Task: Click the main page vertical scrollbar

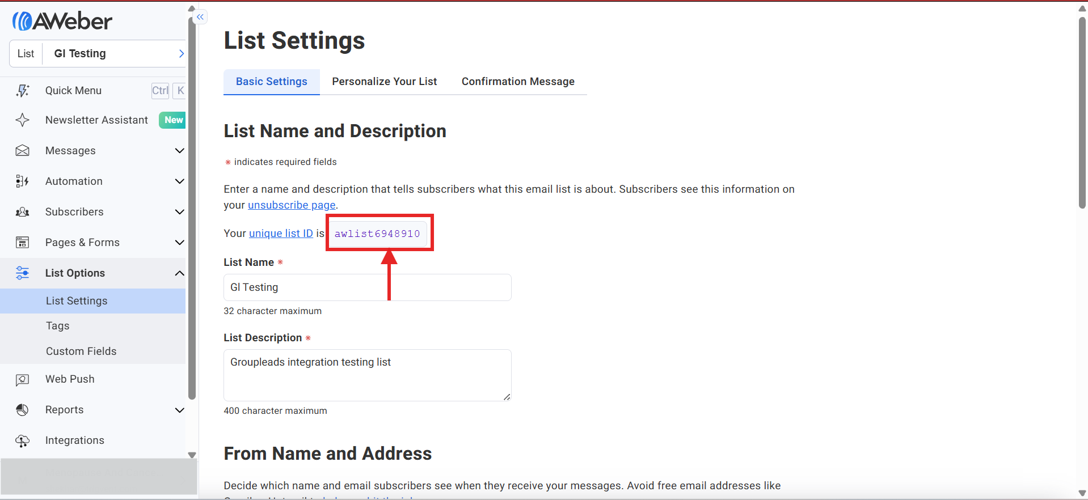Action: point(1082,113)
